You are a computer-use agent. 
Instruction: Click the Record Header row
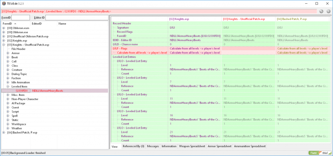pyautogui.click(x=221, y=23)
